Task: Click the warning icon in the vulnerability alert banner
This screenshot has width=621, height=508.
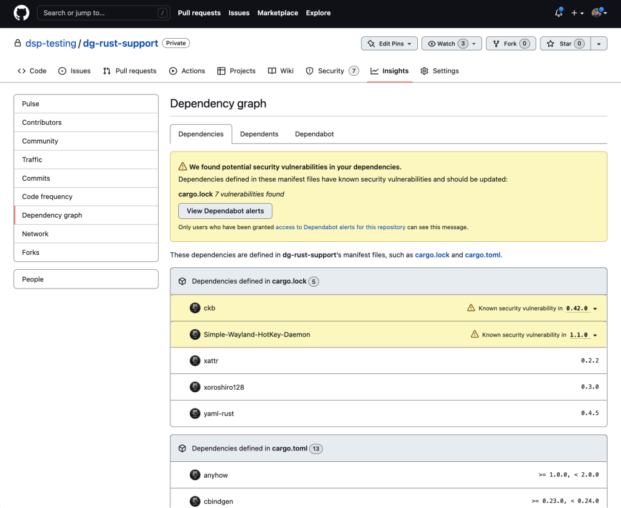Action: pyautogui.click(x=183, y=167)
